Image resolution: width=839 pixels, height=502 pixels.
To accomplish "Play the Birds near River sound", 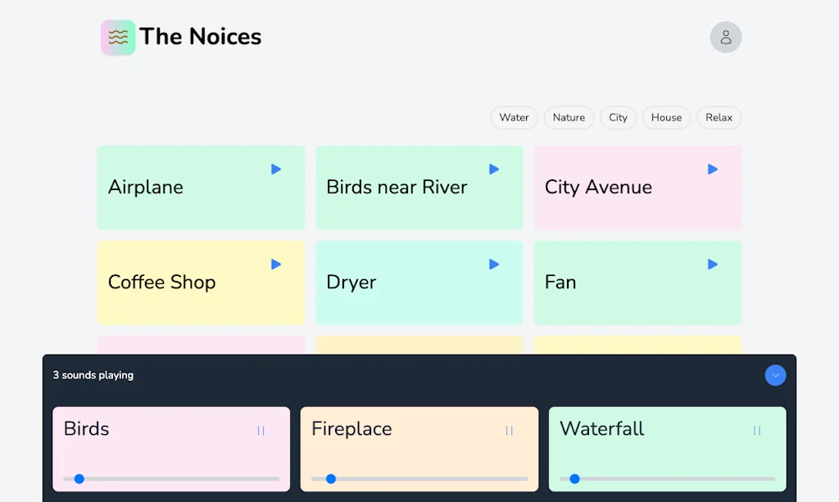I will point(493,169).
